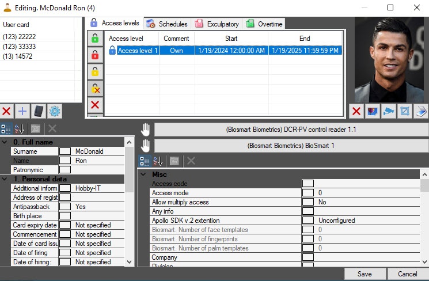The image size is (429, 281).
Task: Click the Cancel button
Action: coord(408,274)
